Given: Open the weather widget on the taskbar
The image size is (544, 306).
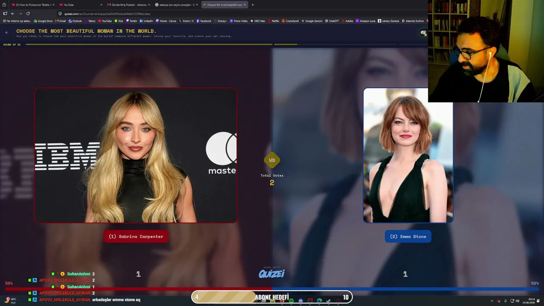Looking at the screenshot, I should point(11,300).
